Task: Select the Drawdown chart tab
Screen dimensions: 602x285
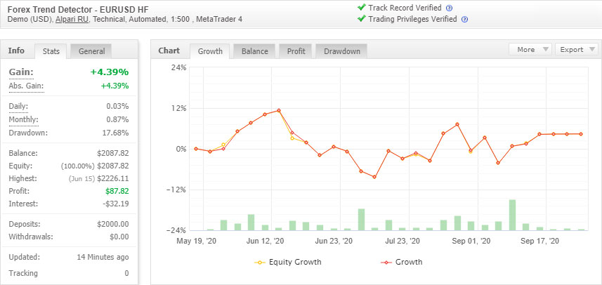Action: (341, 51)
